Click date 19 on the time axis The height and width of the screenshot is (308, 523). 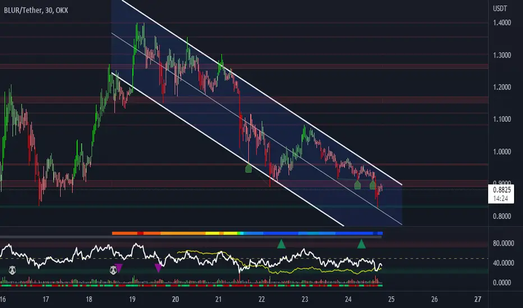point(132,299)
